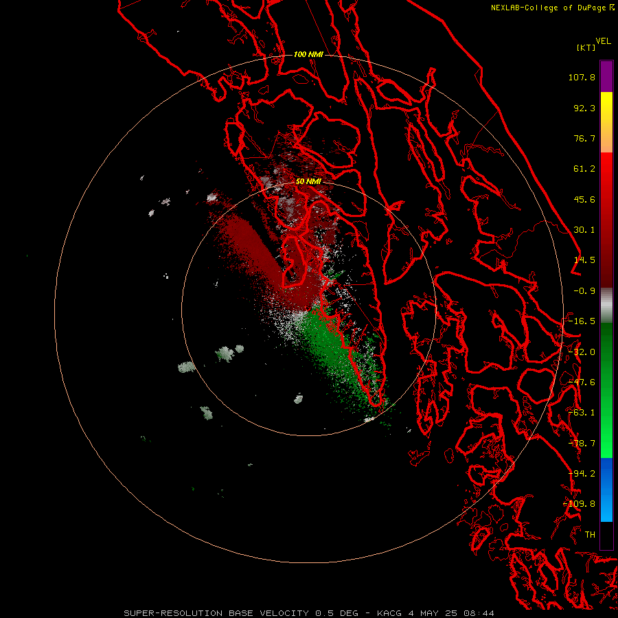Click the -0.9 velocity scale value
Image resolution: width=618 pixels, height=618 pixels.
coord(584,291)
